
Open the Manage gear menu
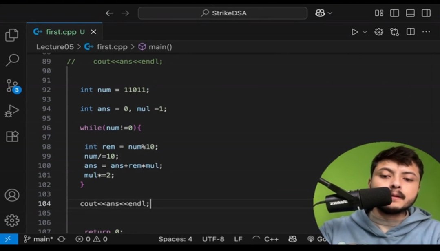coord(12,220)
